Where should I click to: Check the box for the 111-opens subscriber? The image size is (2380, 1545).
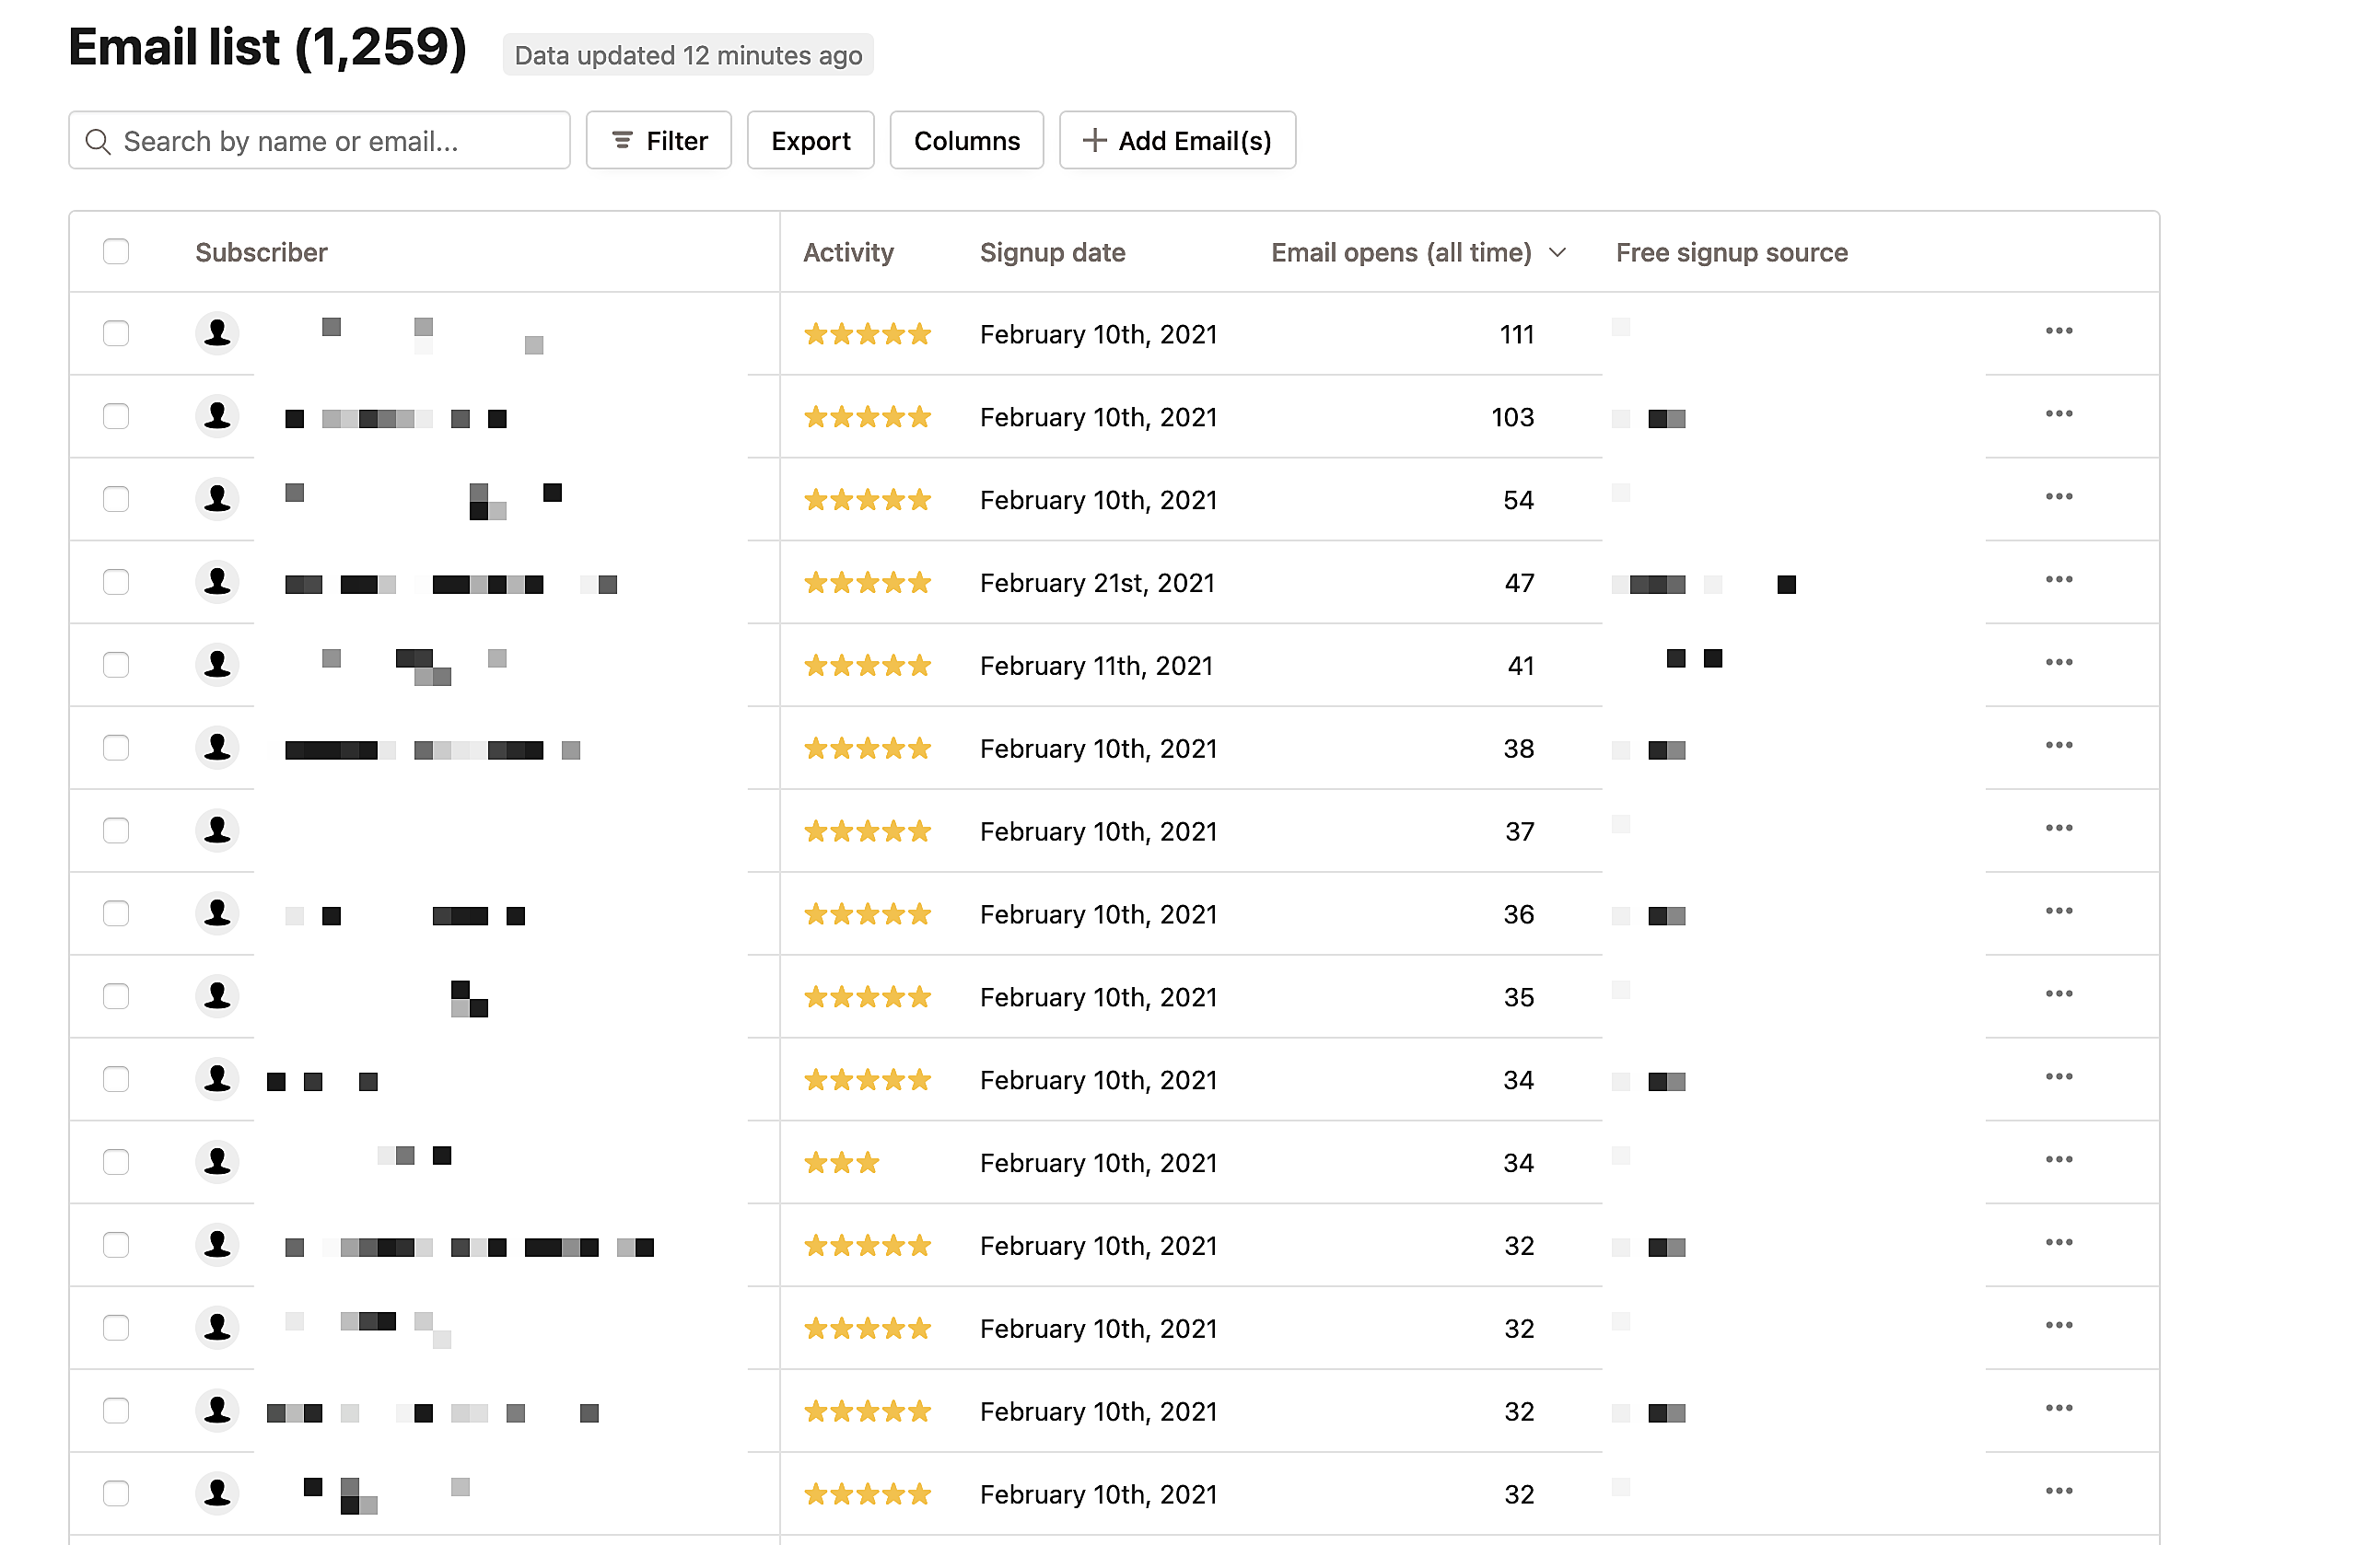[x=116, y=334]
